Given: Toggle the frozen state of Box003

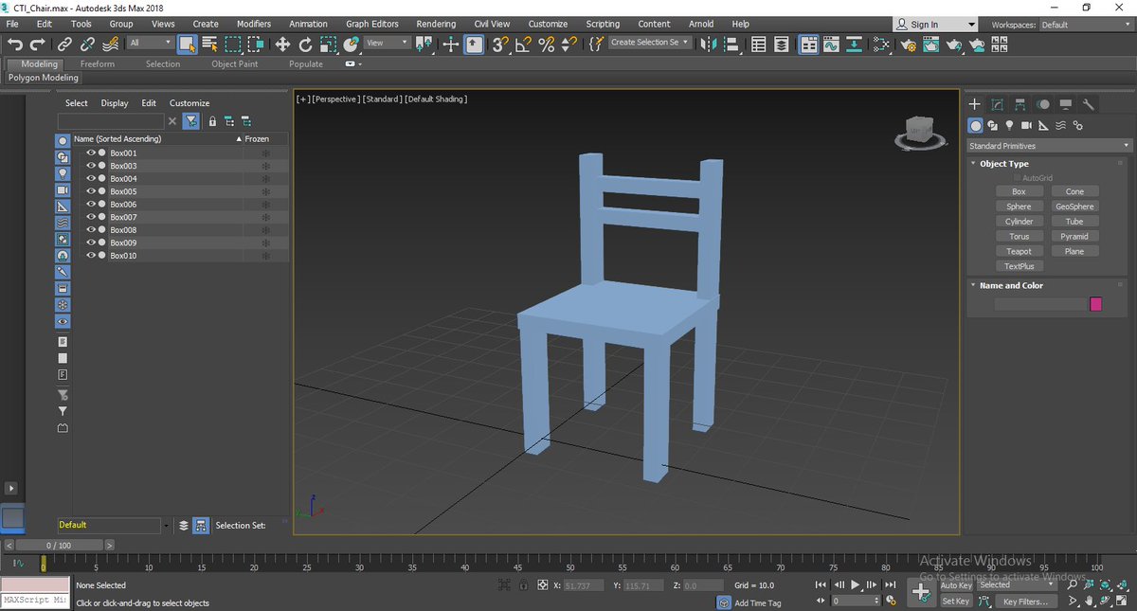Looking at the screenshot, I should tap(265, 166).
